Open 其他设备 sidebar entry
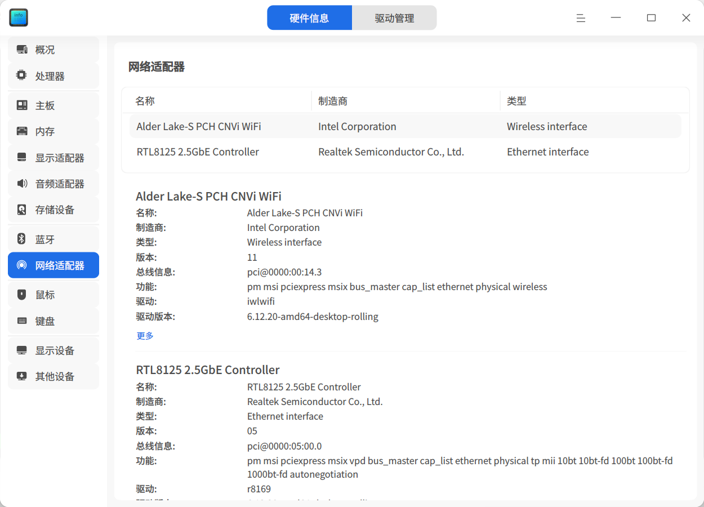The height and width of the screenshot is (507, 704). [x=54, y=376]
